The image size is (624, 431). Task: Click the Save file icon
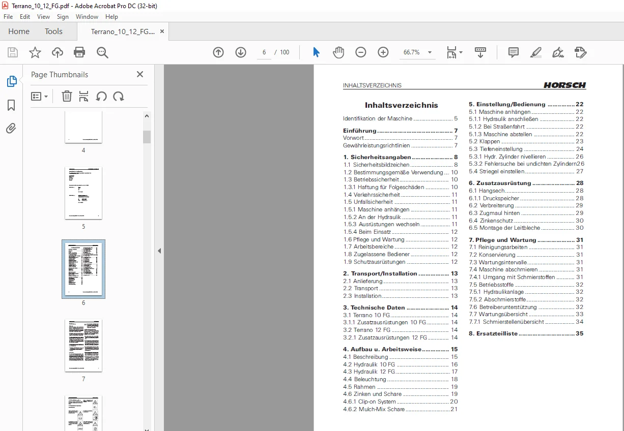click(13, 52)
